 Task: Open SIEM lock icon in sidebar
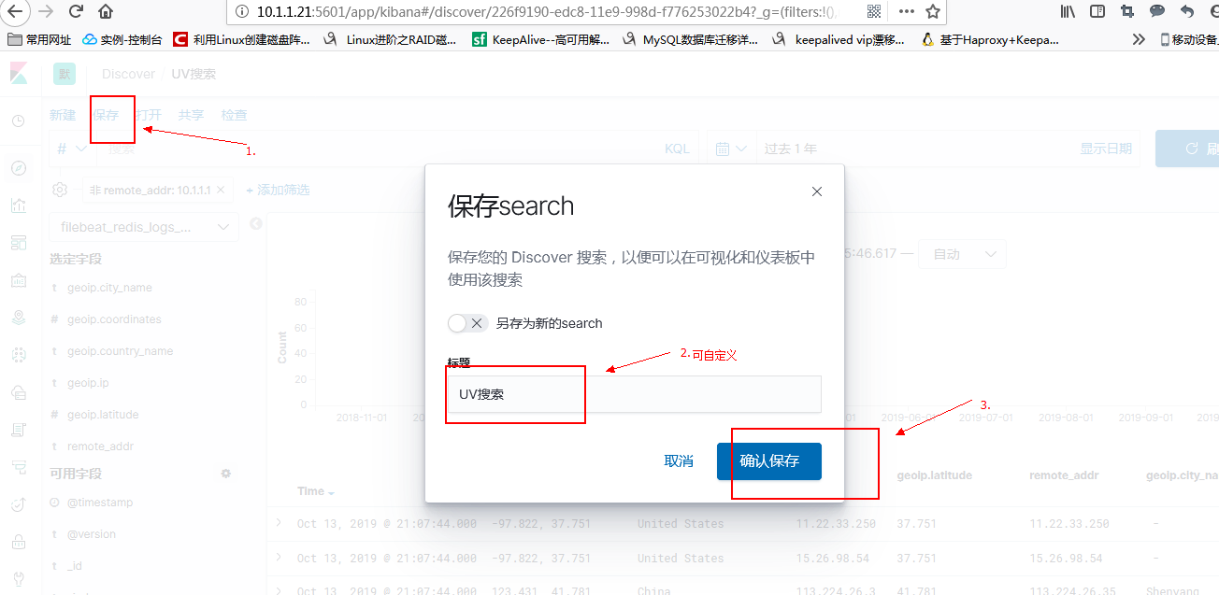click(19, 542)
